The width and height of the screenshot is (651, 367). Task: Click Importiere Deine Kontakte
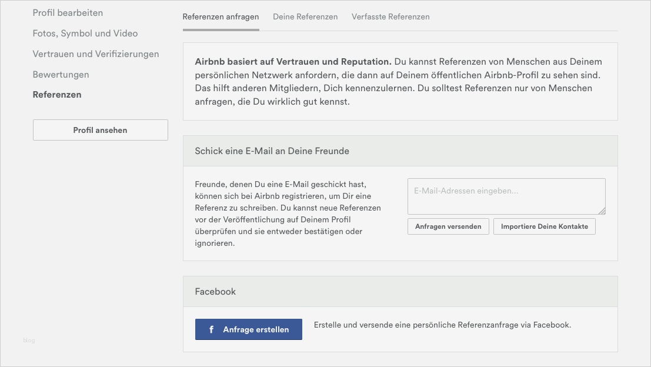[545, 226]
